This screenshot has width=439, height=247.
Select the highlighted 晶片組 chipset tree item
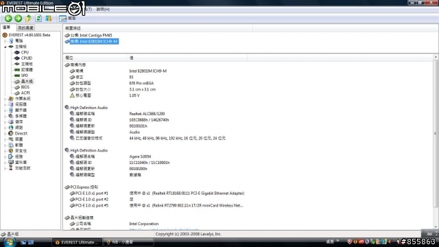pyautogui.click(x=27, y=81)
